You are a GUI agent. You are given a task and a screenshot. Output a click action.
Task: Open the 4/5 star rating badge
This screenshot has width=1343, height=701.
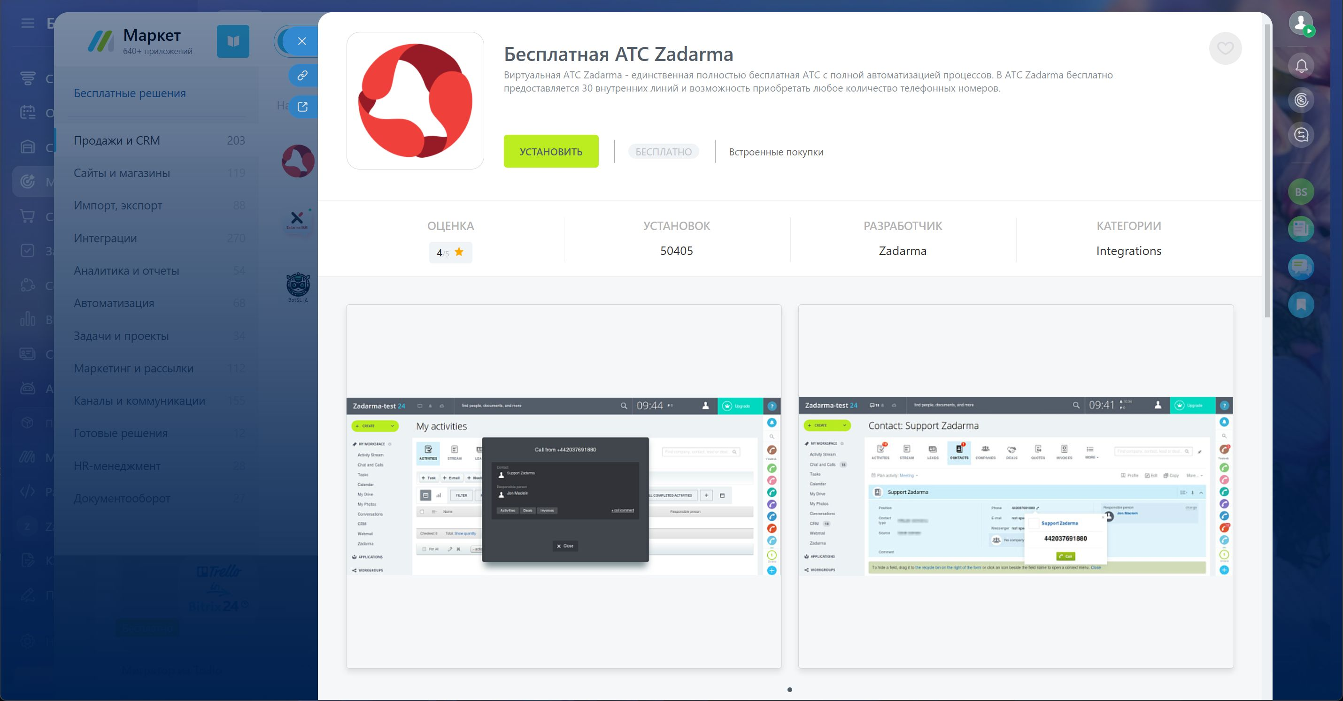click(450, 252)
